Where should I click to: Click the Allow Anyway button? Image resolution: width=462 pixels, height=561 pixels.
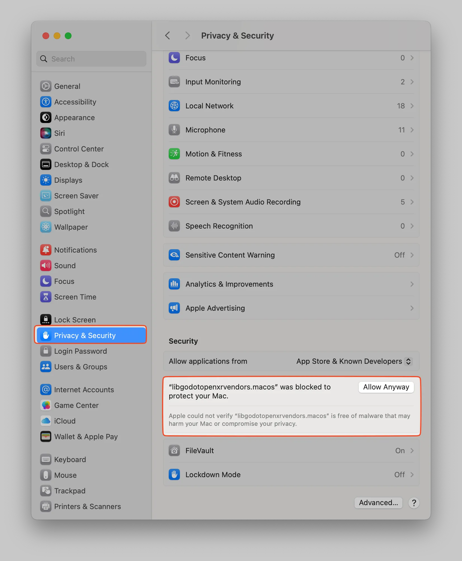click(386, 387)
